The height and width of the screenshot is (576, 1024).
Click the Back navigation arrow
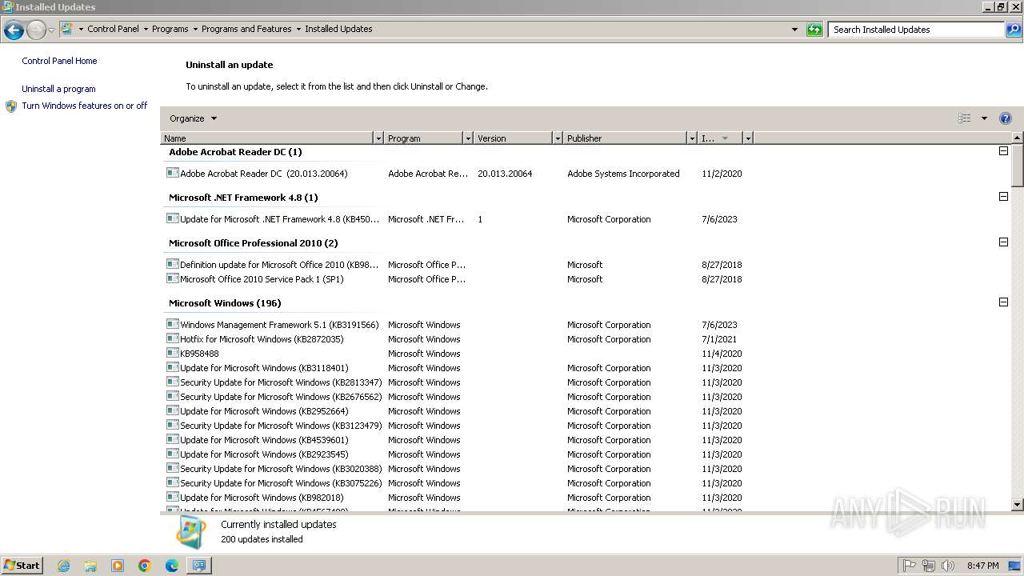point(14,30)
